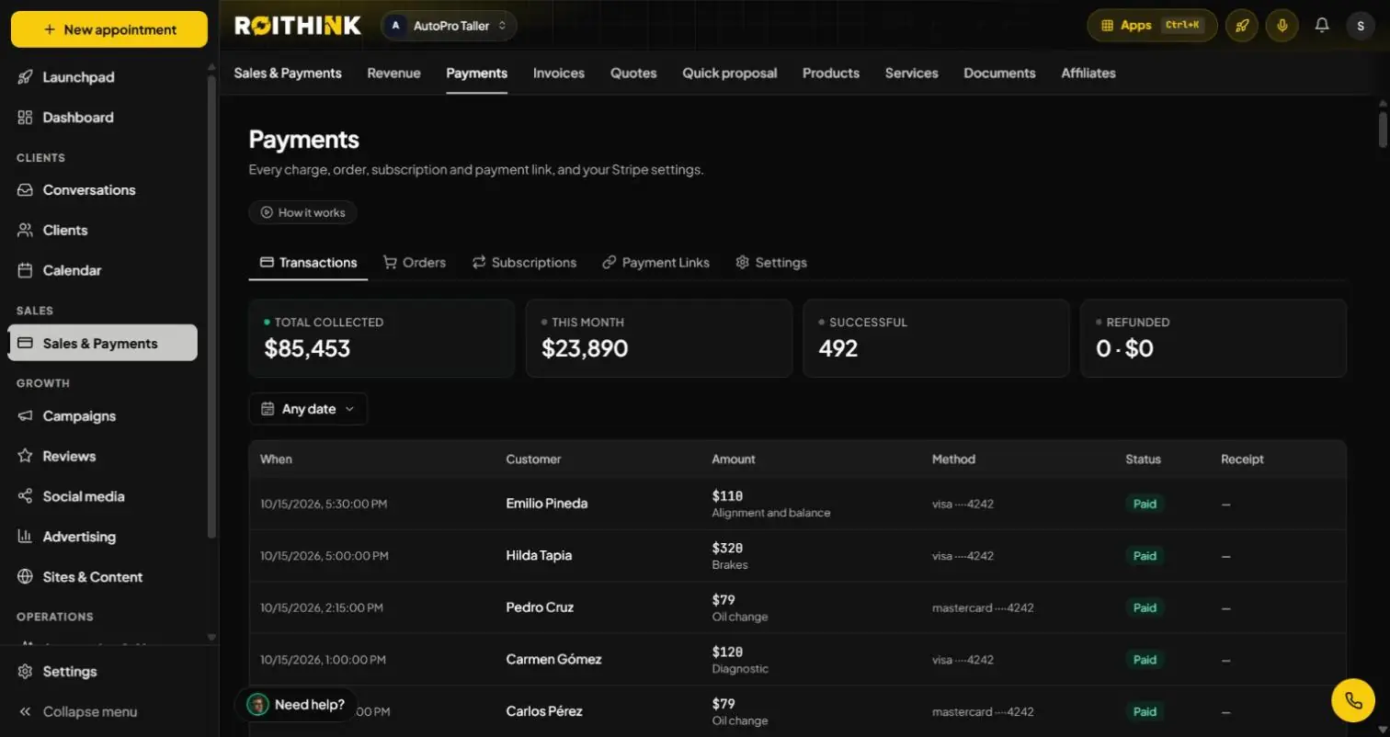Open notifications bell
Screen dimensions: 1390x737
(1322, 26)
